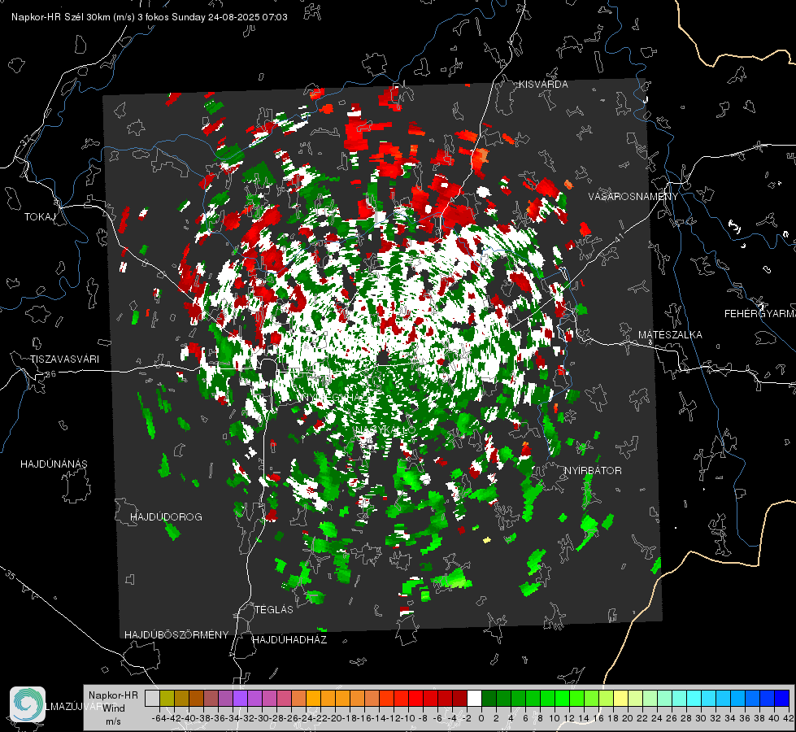Click the TOKAJ town label
This screenshot has width=796, height=732.
(40, 217)
